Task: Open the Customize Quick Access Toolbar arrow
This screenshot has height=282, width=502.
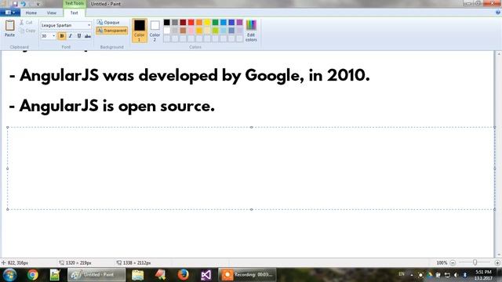Action: coord(38,4)
